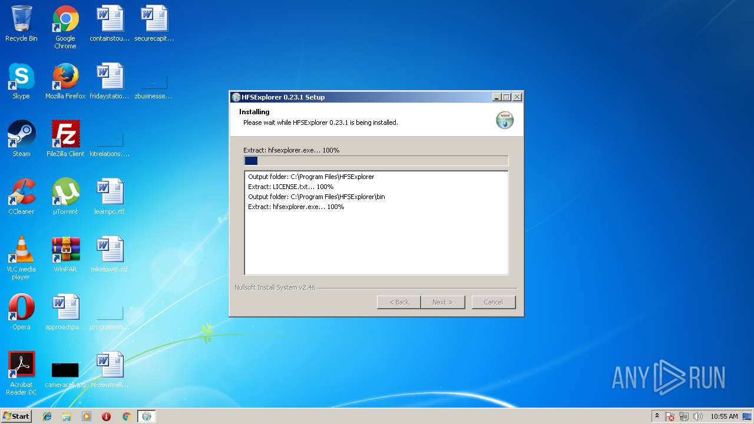Open the FileZilla Client shortcut
The height and width of the screenshot is (424, 754).
pyautogui.click(x=65, y=139)
